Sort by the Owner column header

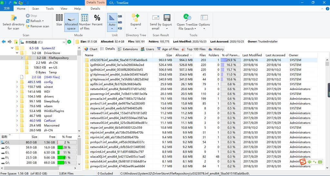[x=302, y=55]
